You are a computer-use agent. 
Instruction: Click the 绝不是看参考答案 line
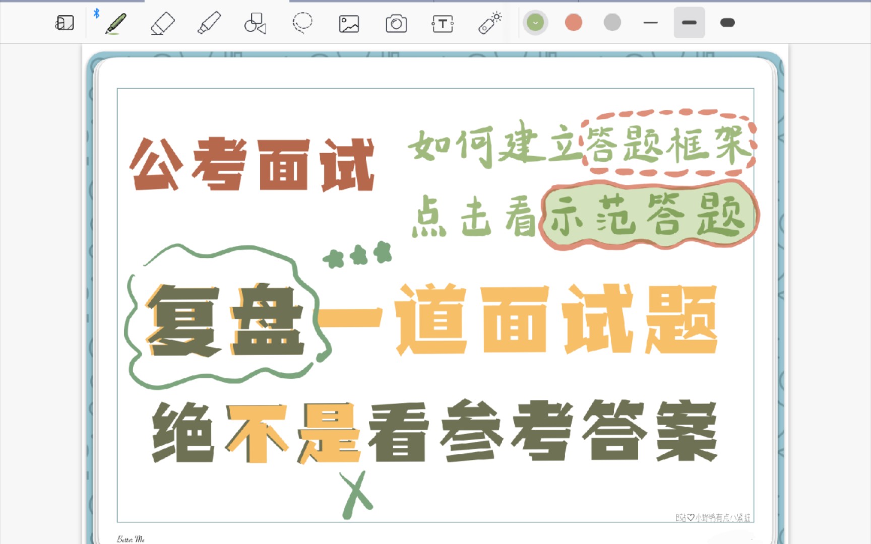(434, 432)
